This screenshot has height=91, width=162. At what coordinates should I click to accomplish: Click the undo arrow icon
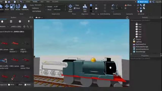coord(21,2)
